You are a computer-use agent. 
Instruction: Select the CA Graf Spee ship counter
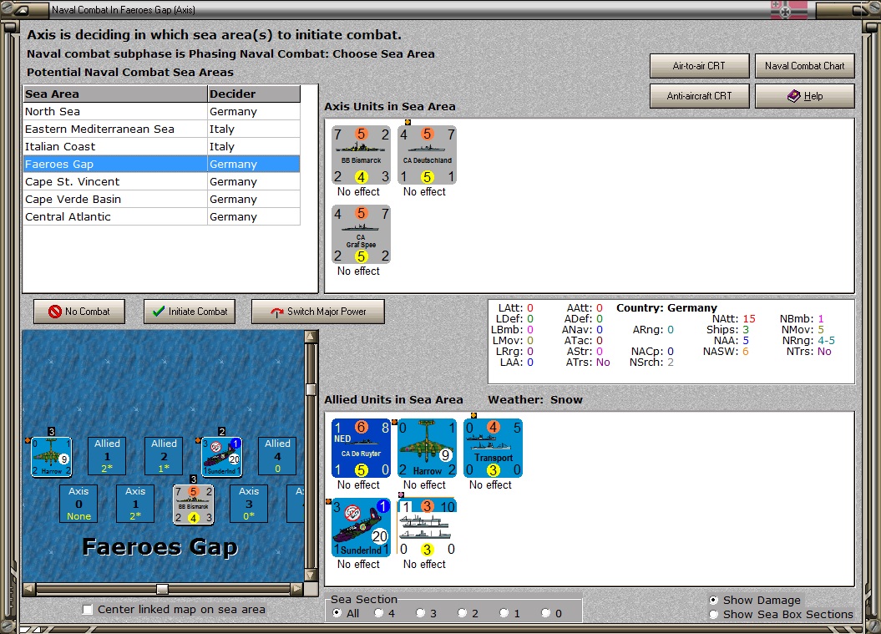361,235
